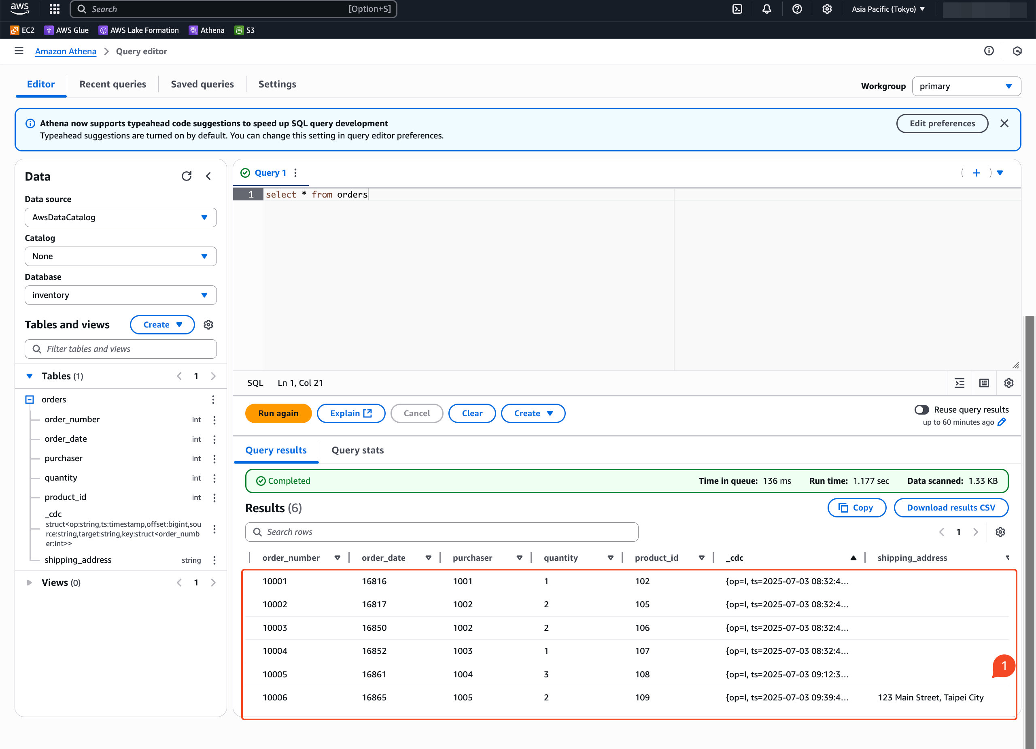This screenshot has height=749, width=1036.
Task: Click the Explain button
Action: [x=351, y=413]
